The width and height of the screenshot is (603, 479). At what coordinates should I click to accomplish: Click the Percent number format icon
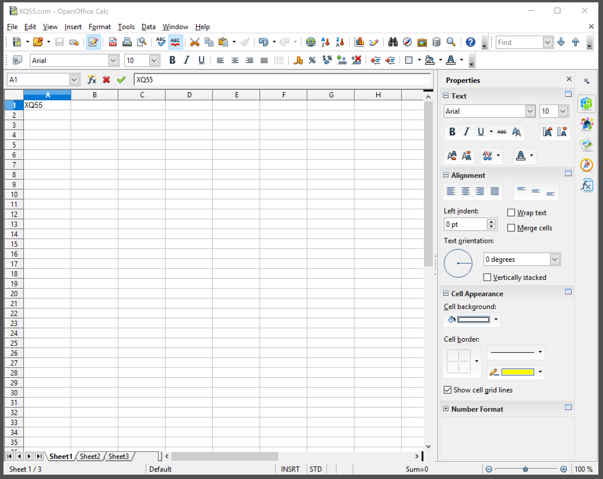pyautogui.click(x=312, y=60)
